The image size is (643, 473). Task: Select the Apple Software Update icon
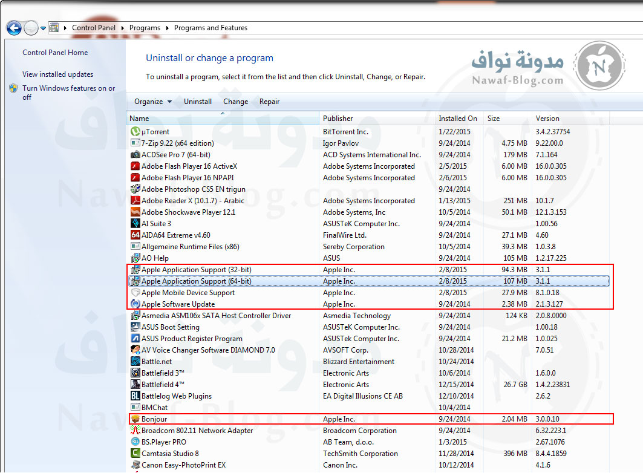[135, 304]
